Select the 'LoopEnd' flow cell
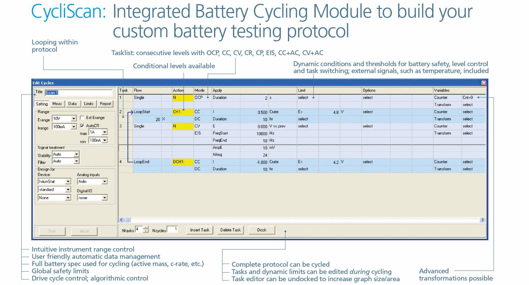This screenshot has height=285, width=529. pyautogui.click(x=147, y=162)
